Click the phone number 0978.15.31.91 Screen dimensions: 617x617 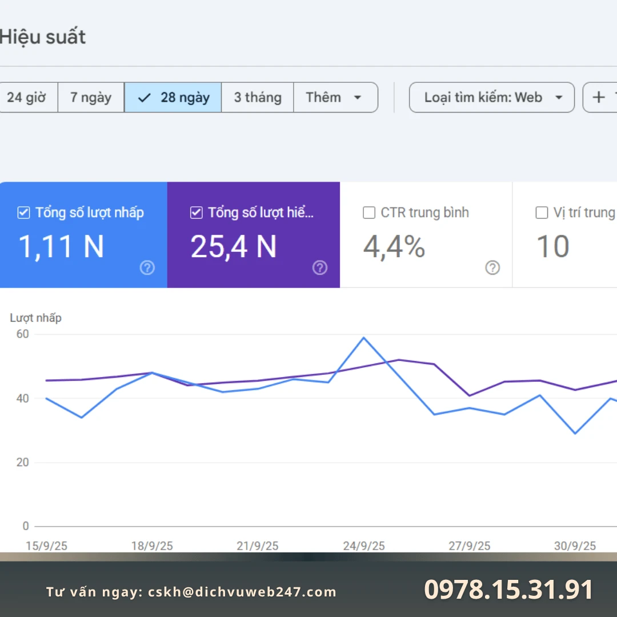coord(508,590)
